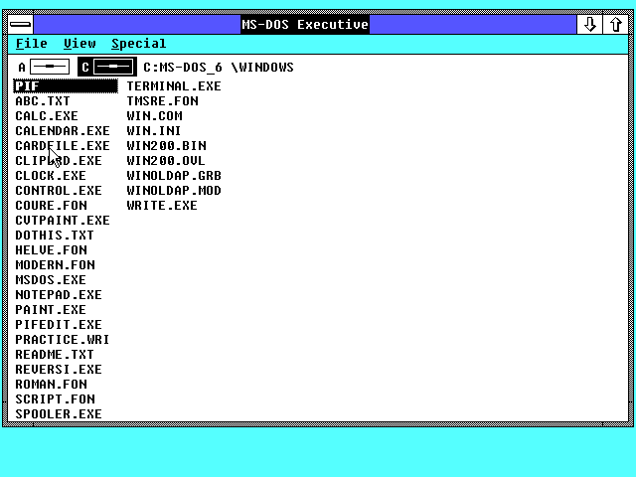
Task: Select TERMINAL.EXE file
Action: (x=174, y=86)
